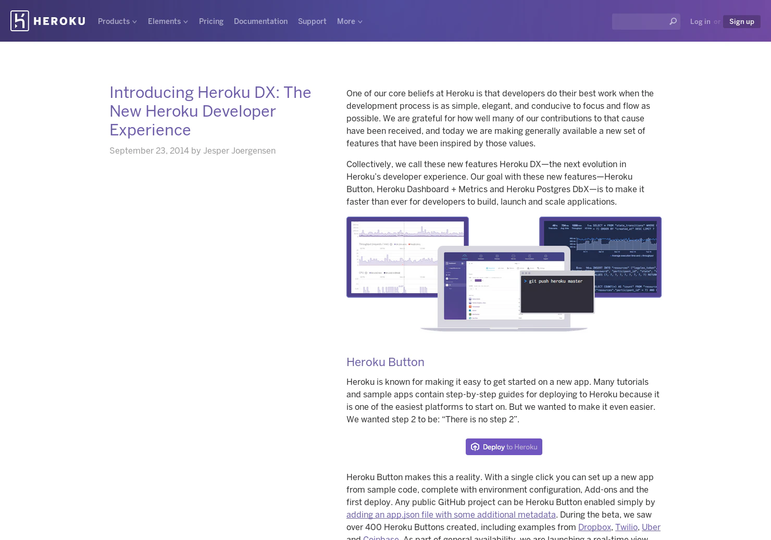This screenshot has height=540, width=771.
Task: Click the Heroku Button section heading
Action: pyautogui.click(x=385, y=362)
